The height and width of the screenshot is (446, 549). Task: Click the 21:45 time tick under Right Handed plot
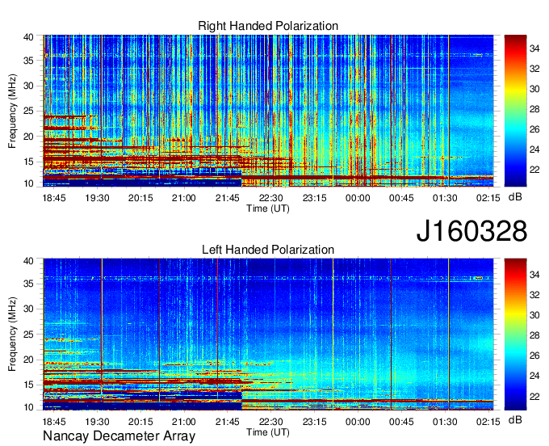click(228, 198)
